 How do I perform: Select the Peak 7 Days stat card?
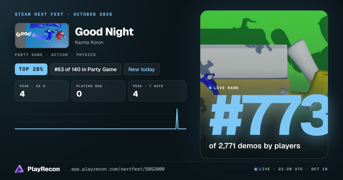coord(157,91)
